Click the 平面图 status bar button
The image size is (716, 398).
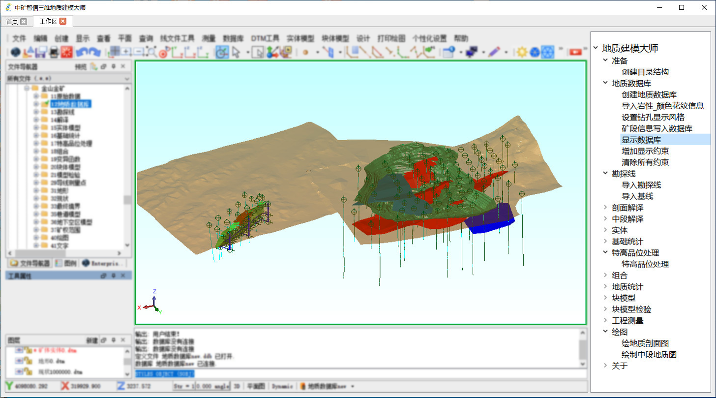click(256, 386)
